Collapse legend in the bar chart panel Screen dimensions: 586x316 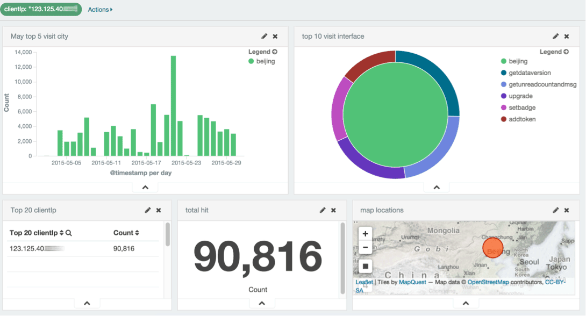click(263, 52)
